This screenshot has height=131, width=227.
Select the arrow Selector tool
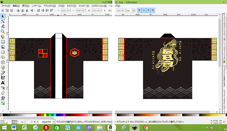(3, 16)
